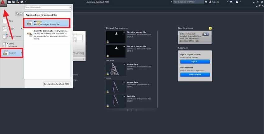
Task: Open survey data thumbnail from 17 December
Action: tap(116, 69)
